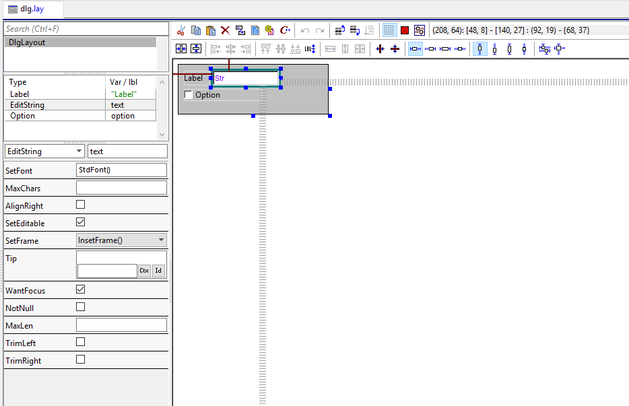Image resolution: width=629 pixels, height=406 pixels.
Task: Click horizontal center in dialog icon
Action: (x=181, y=49)
